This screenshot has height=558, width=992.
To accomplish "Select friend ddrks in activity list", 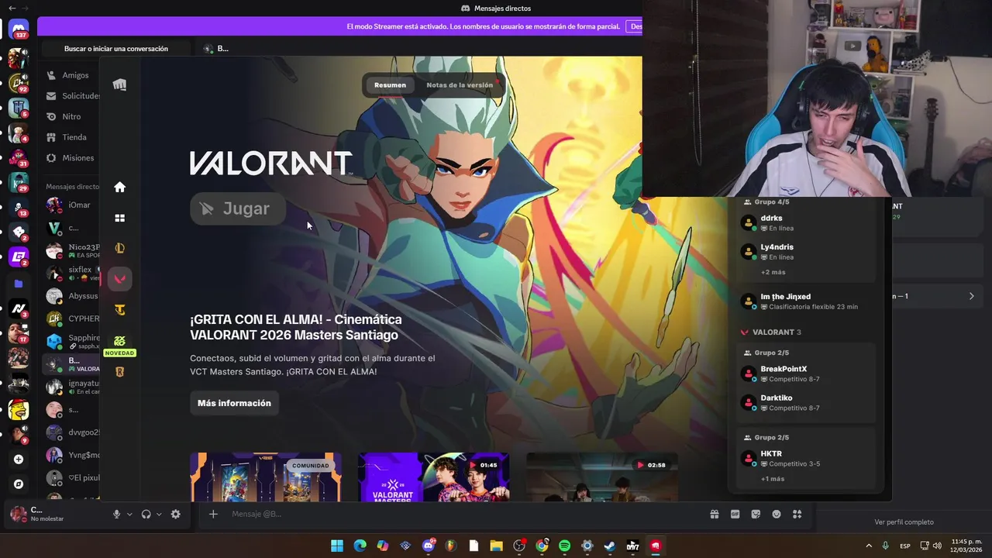I will click(806, 223).
